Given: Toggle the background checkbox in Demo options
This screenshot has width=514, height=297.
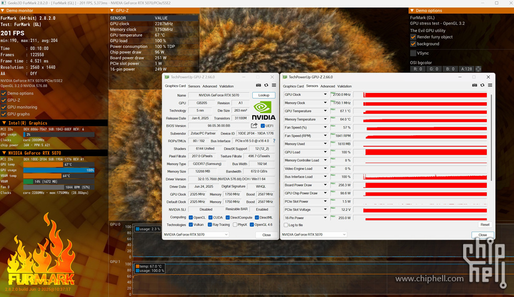Looking at the screenshot, I should (x=413, y=44).
